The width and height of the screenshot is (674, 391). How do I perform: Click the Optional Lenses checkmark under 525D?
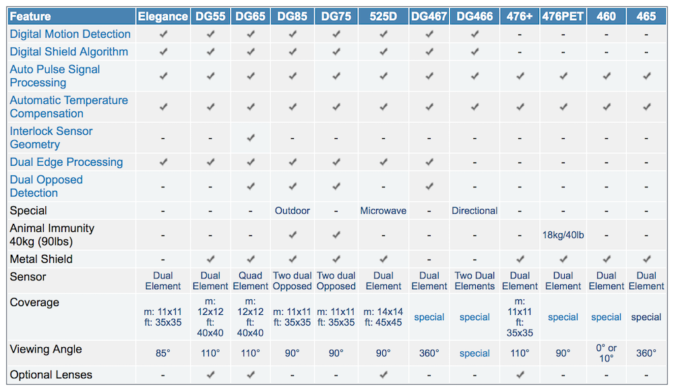click(383, 375)
